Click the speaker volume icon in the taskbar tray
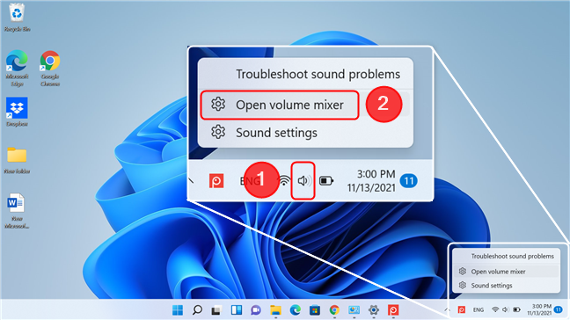Image resolution: width=570 pixels, height=320 pixels. click(x=505, y=309)
